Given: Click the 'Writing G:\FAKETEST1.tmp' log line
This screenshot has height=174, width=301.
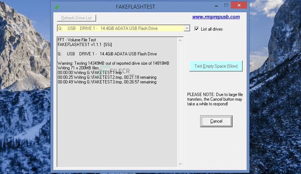Looking at the screenshot, I should (90, 73).
